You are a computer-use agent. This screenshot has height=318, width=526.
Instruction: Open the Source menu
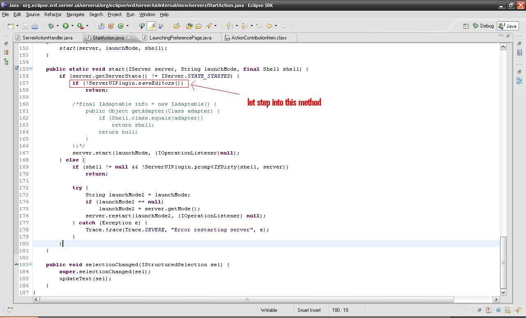point(32,14)
